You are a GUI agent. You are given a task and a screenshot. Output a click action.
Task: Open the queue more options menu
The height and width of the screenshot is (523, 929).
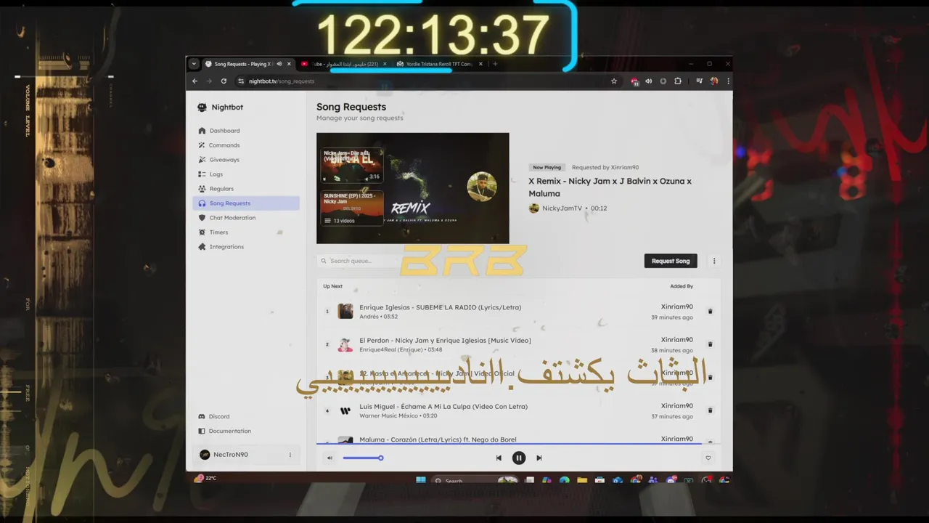714,261
